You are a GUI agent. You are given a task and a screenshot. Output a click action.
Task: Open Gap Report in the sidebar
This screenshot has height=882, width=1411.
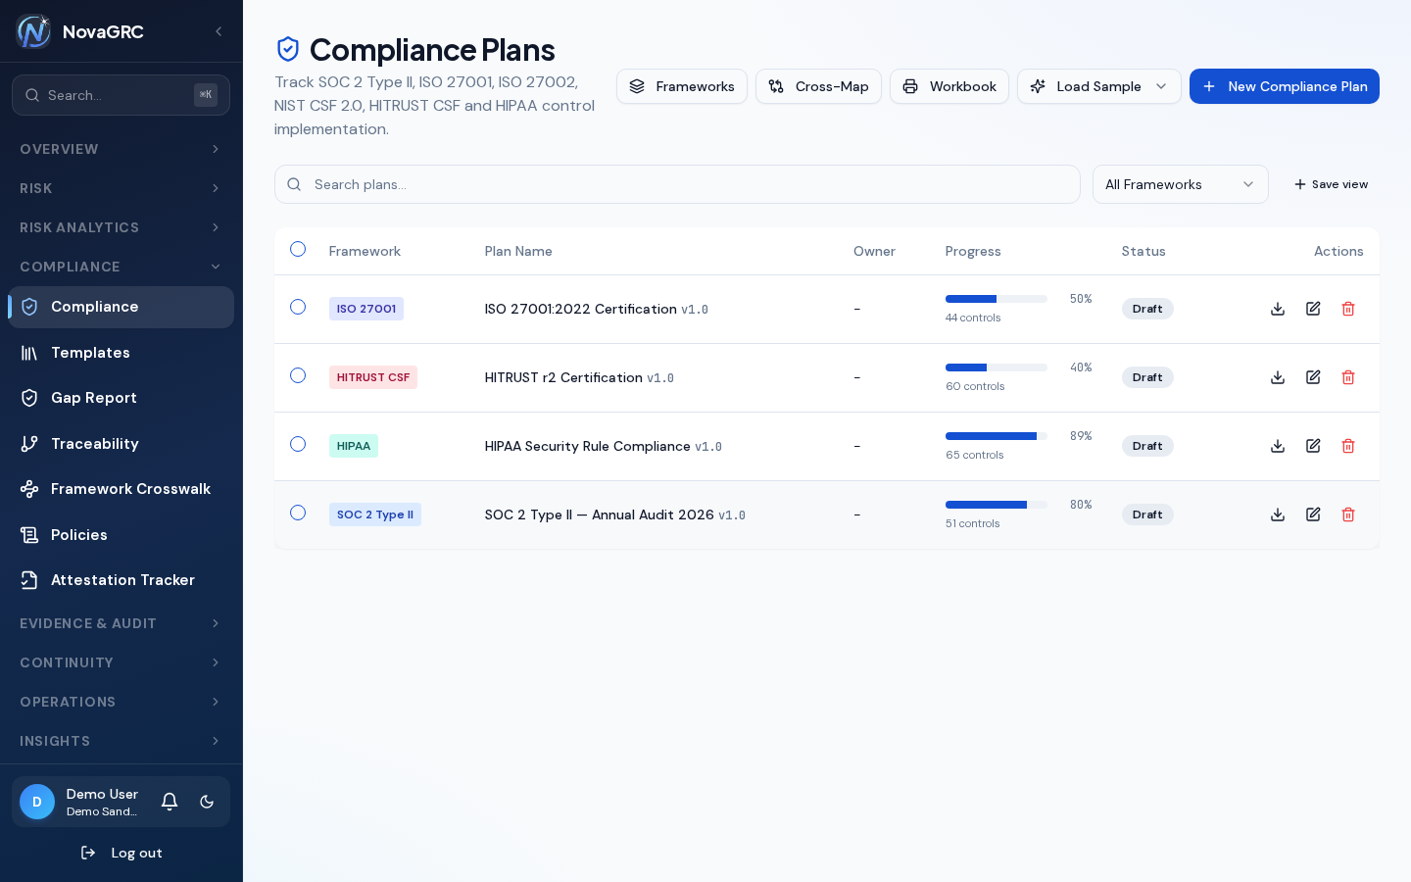click(x=121, y=398)
